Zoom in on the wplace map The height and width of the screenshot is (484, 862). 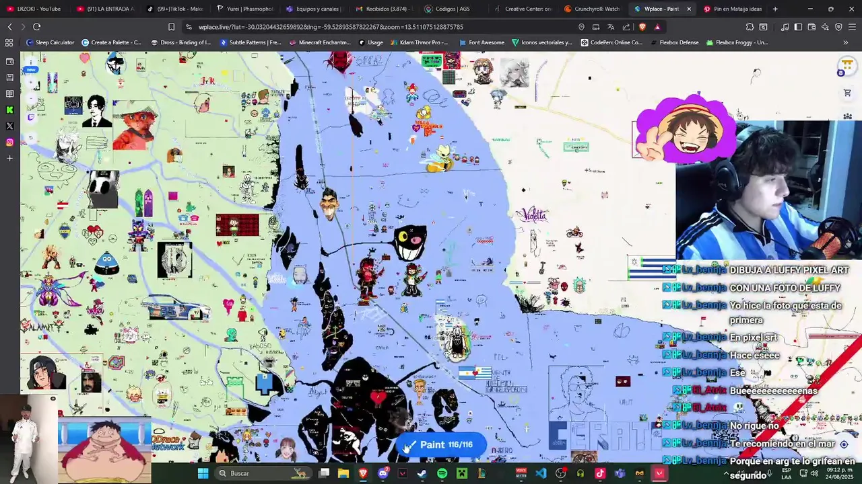point(31,83)
